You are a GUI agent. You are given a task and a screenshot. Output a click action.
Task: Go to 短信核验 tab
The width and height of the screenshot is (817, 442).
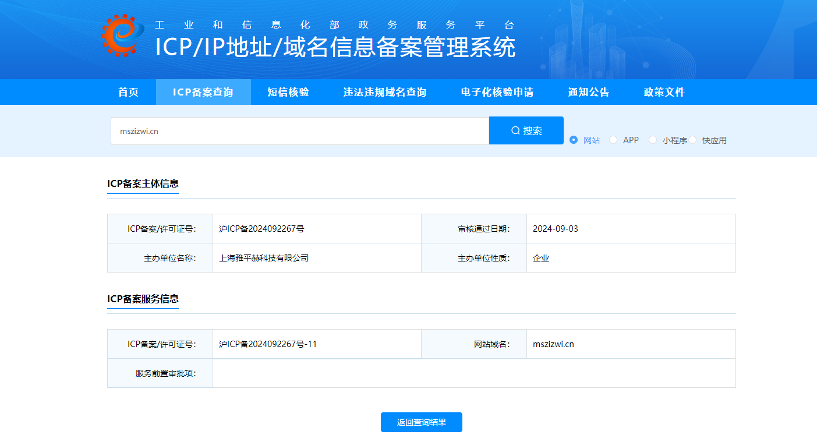pos(288,92)
